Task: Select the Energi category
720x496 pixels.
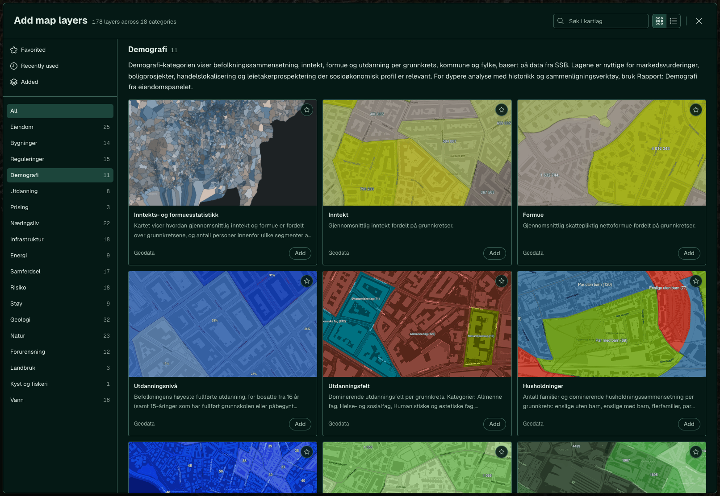Action: click(60, 256)
